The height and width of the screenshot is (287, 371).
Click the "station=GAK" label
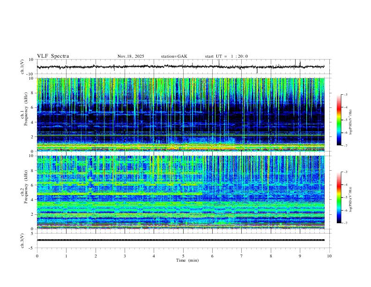tap(174, 56)
